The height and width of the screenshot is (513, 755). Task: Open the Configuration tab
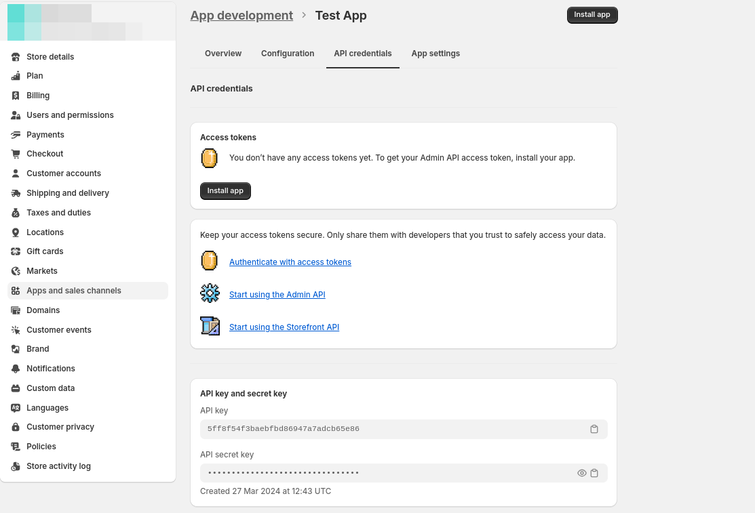288,54
